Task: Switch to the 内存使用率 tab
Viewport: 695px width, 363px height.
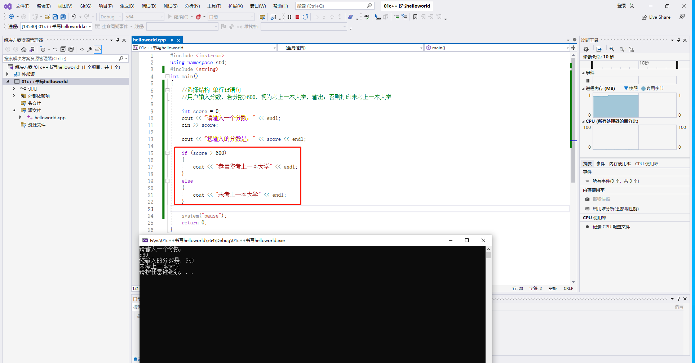Action: click(620, 163)
